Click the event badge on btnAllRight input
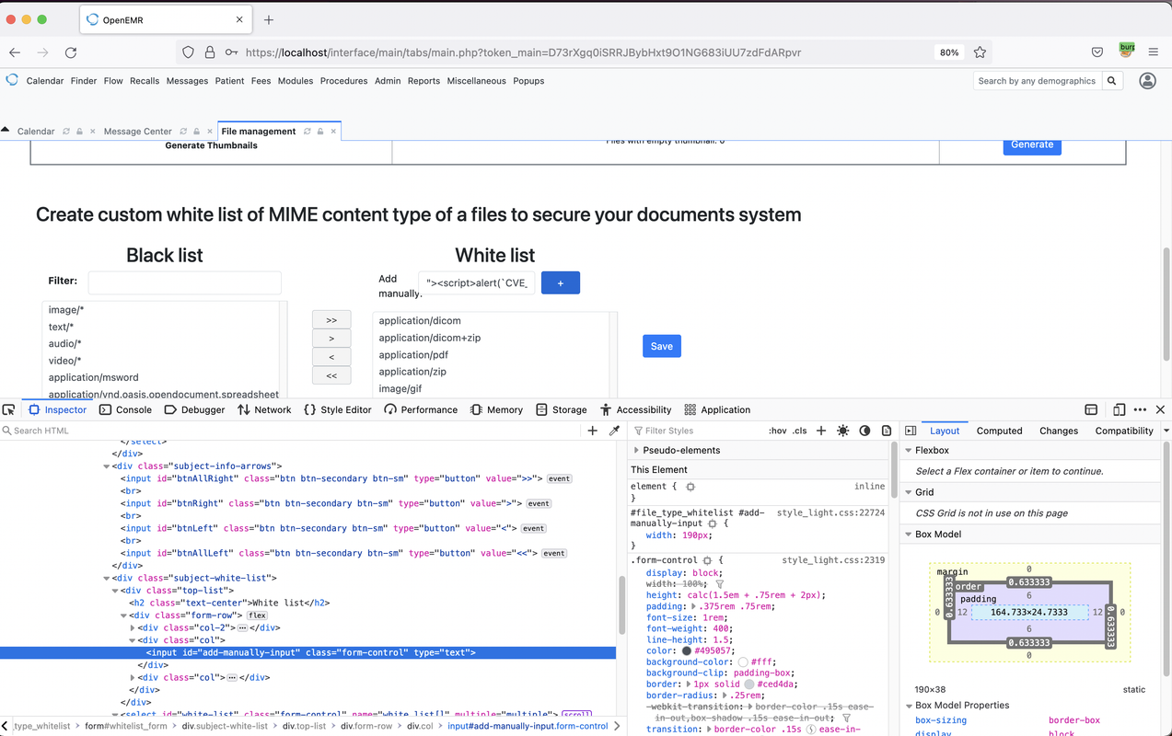 559,478
